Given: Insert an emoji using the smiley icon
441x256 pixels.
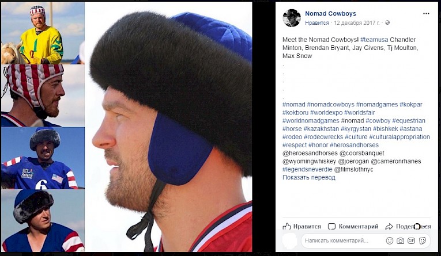Looking at the screenshot, I should tap(390, 240).
